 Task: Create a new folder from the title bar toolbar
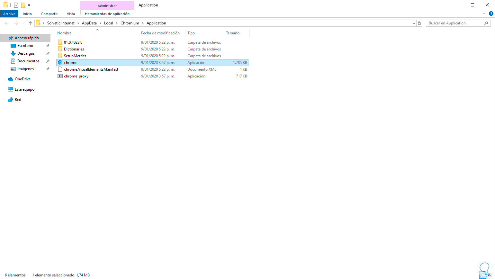coord(23,5)
